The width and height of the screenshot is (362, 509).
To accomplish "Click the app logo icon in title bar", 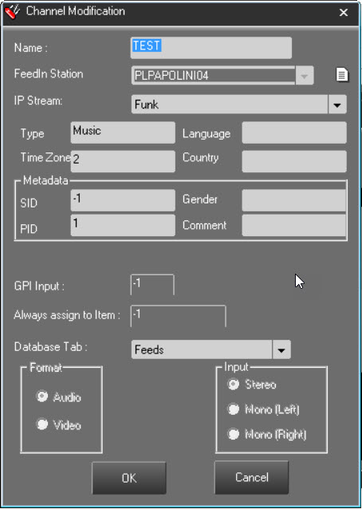I will (12, 12).
